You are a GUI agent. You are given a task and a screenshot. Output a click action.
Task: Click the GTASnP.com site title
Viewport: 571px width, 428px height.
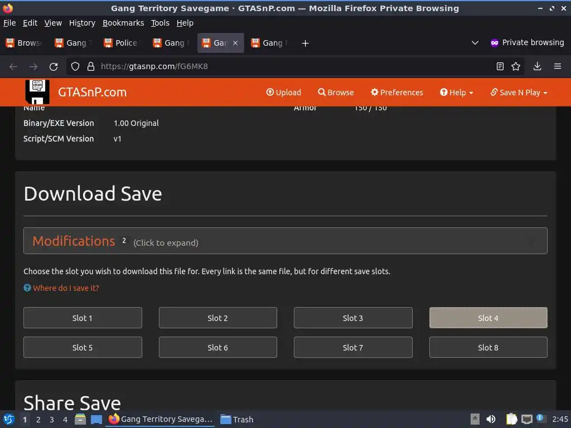(x=92, y=92)
